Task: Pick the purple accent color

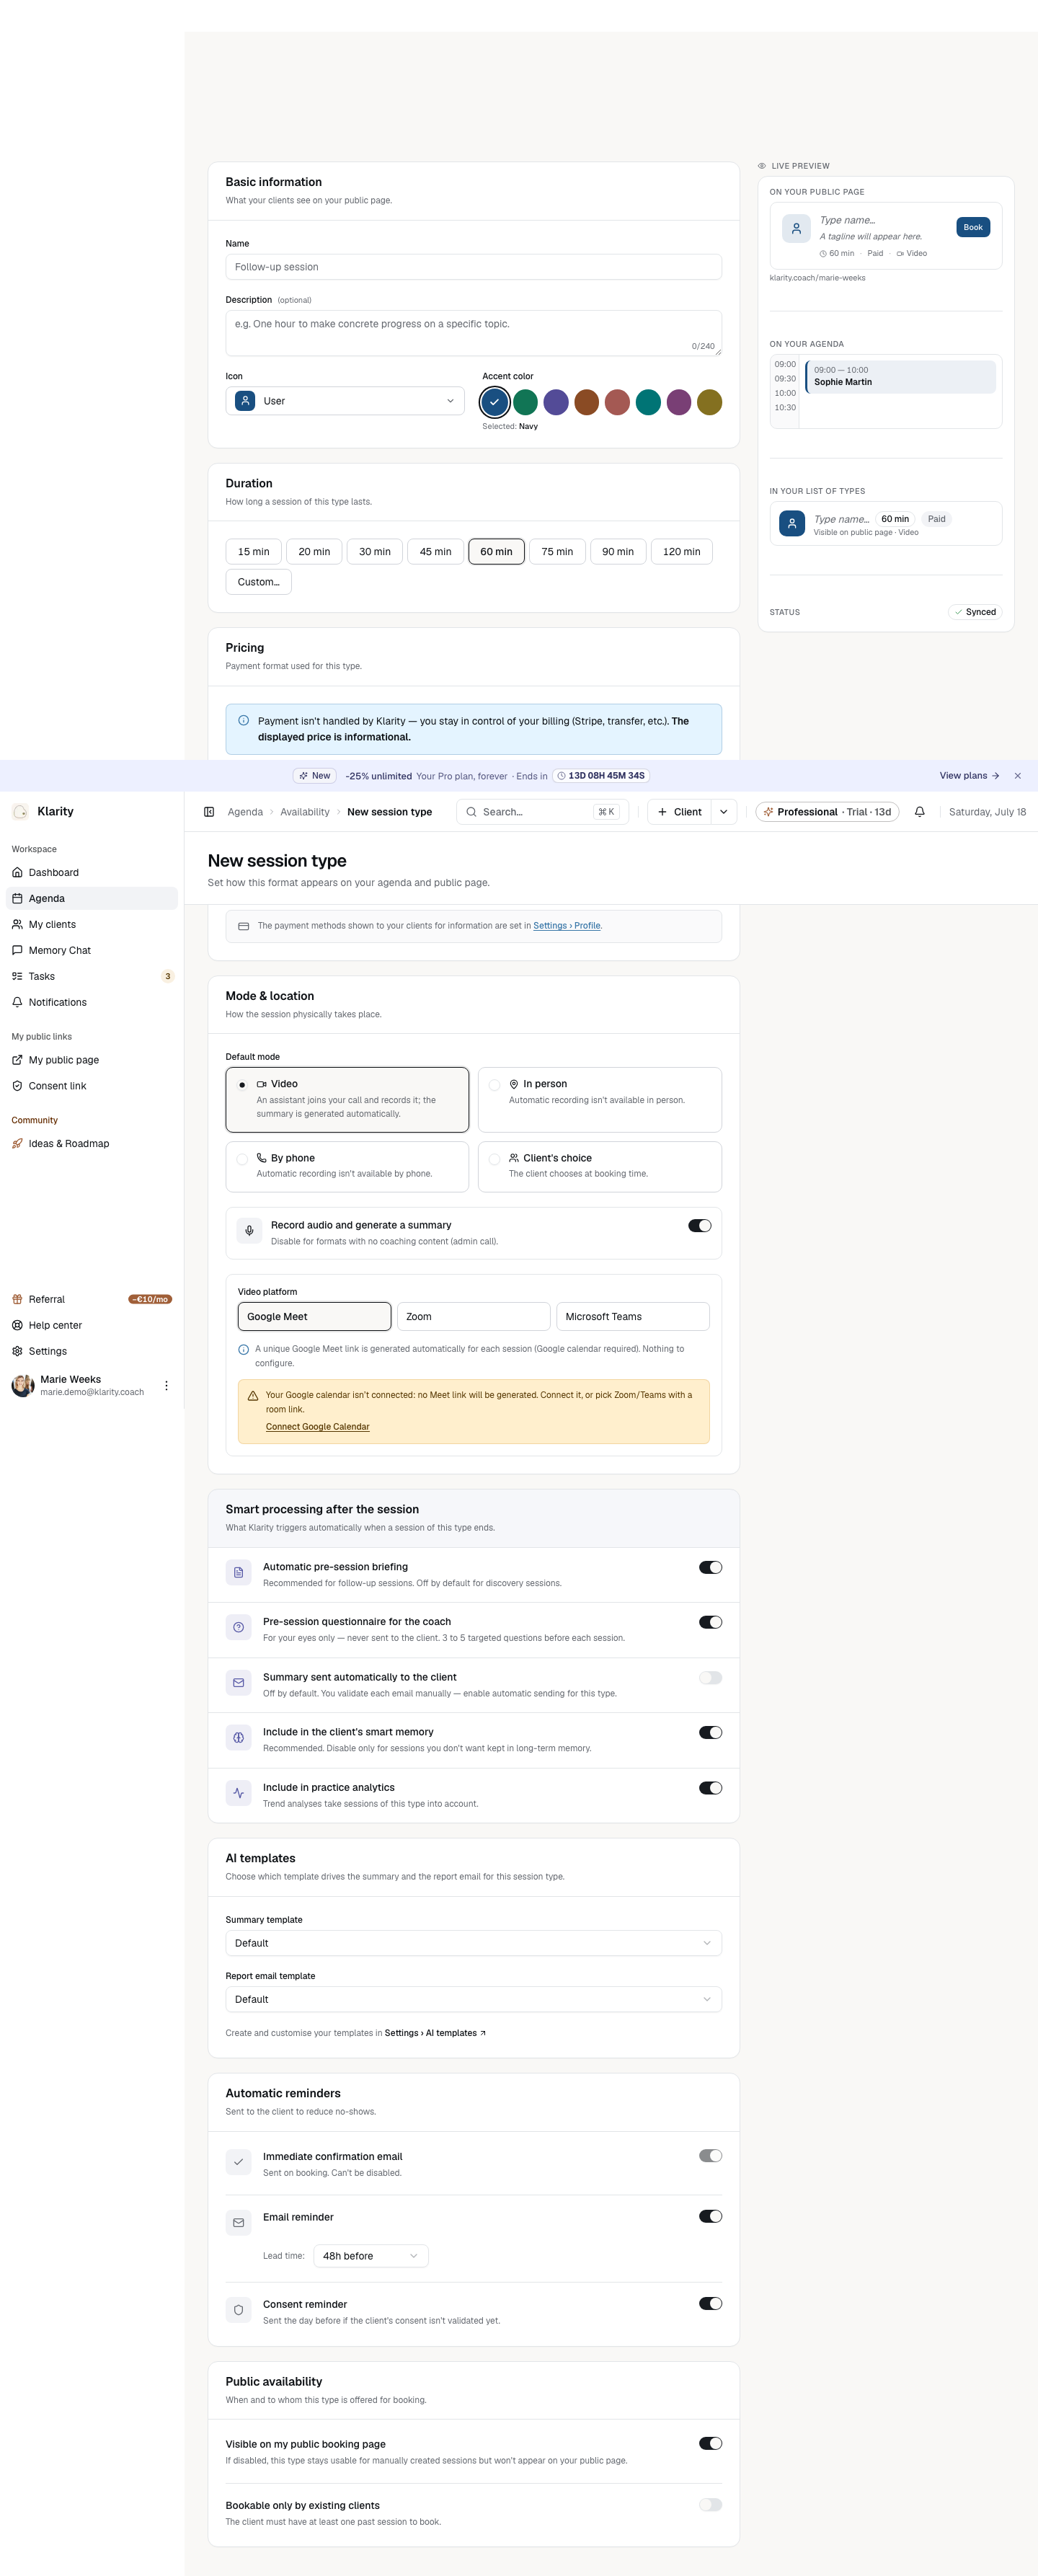Action: [556, 402]
